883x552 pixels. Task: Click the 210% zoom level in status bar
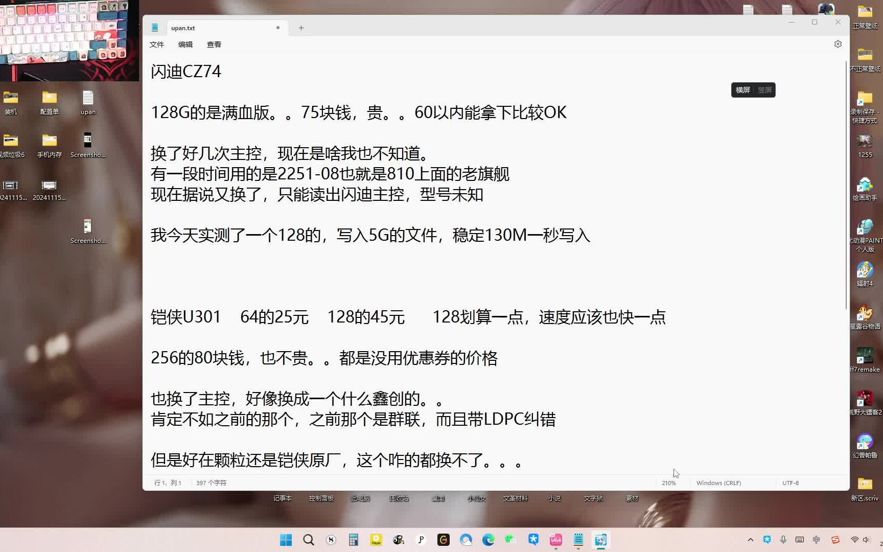[668, 483]
